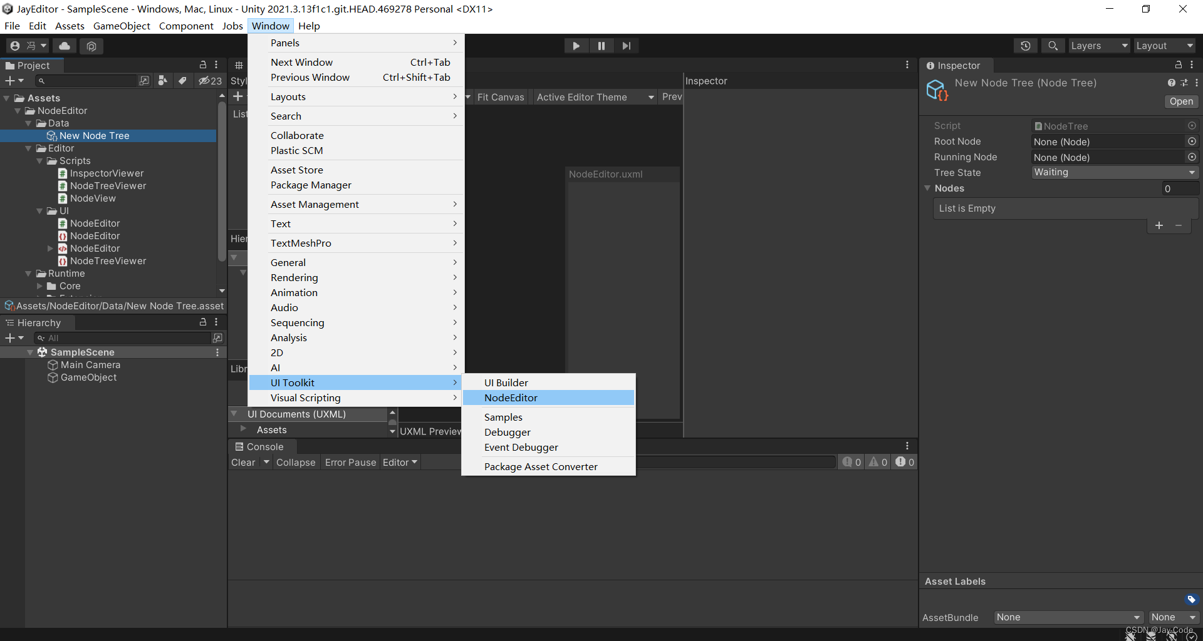1203x641 pixels.
Task: Pick object for Root Node field
Action: click(x=1192, y=141)
